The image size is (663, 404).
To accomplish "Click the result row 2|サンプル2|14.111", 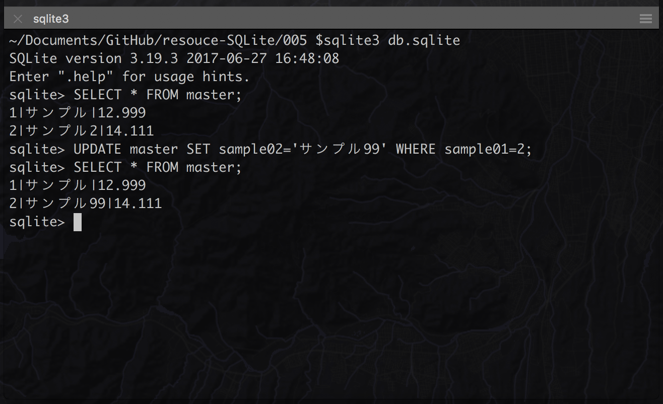I will point(82,131).
